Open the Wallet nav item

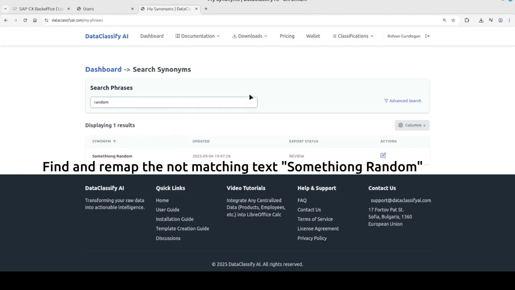(313, 36)
